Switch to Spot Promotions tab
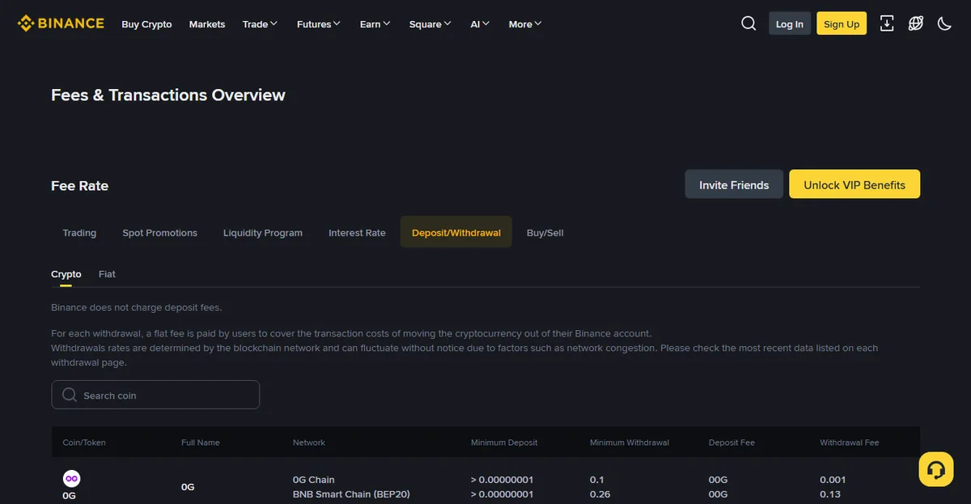 [x=160, y=232]
